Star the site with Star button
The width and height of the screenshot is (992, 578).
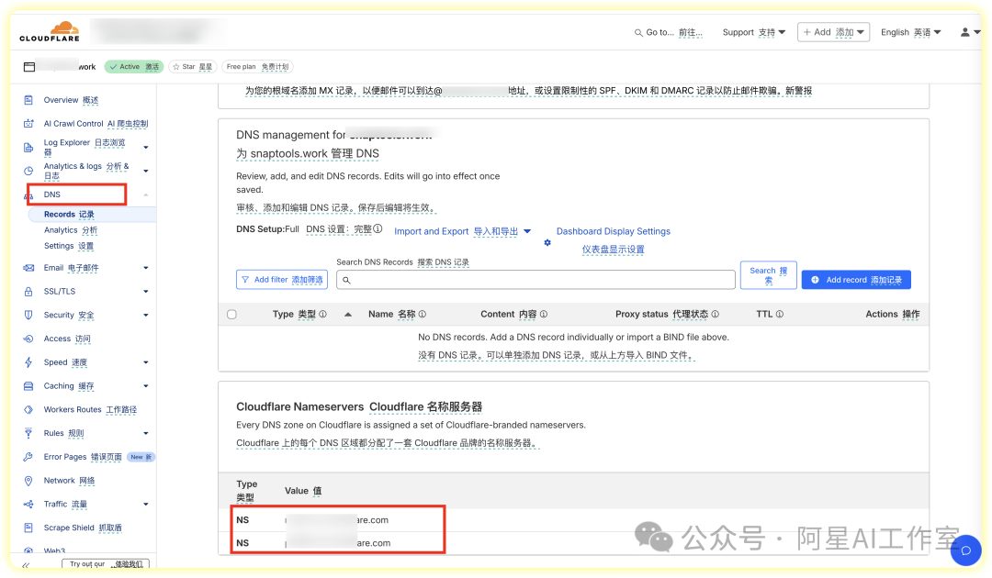click(191, 67)
